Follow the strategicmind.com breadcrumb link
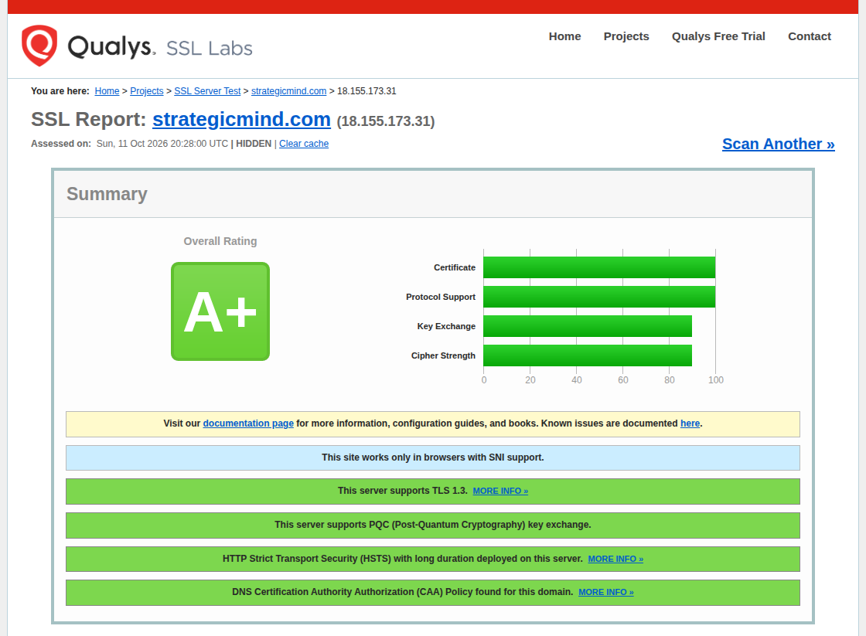 [289, 91]
